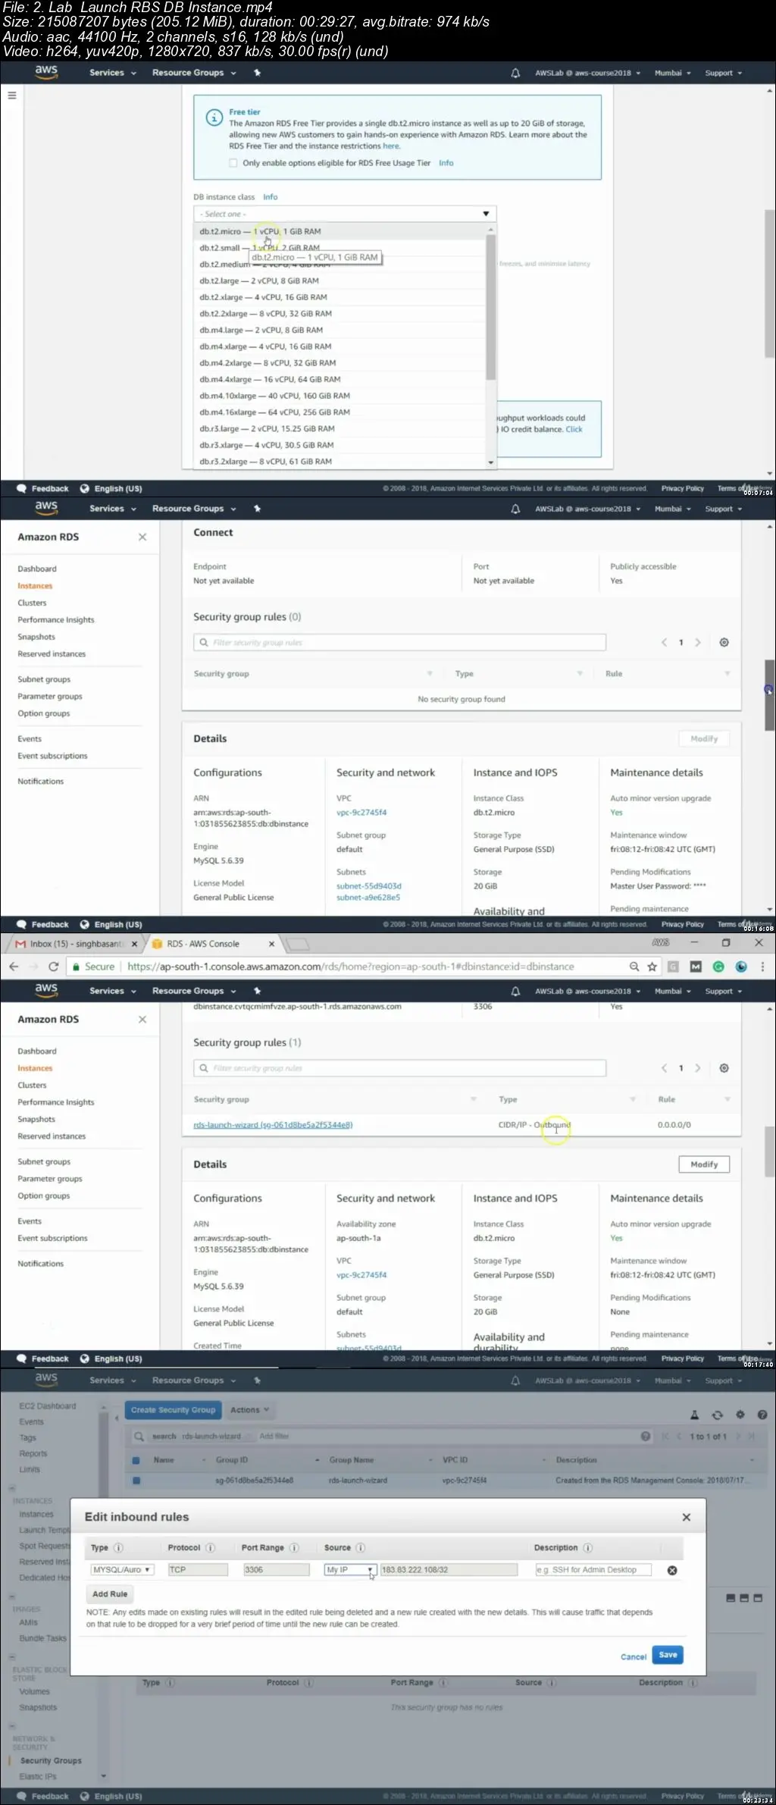Open Actions dropdown next to Create Security Group
Viewport: 776px width, 1805px height.
(250, 1410)
